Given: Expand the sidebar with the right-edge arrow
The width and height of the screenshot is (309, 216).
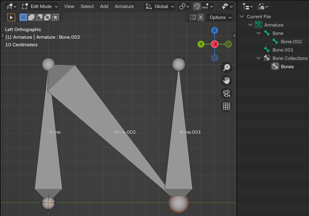Looking at the screenshot, I should 234,36.
